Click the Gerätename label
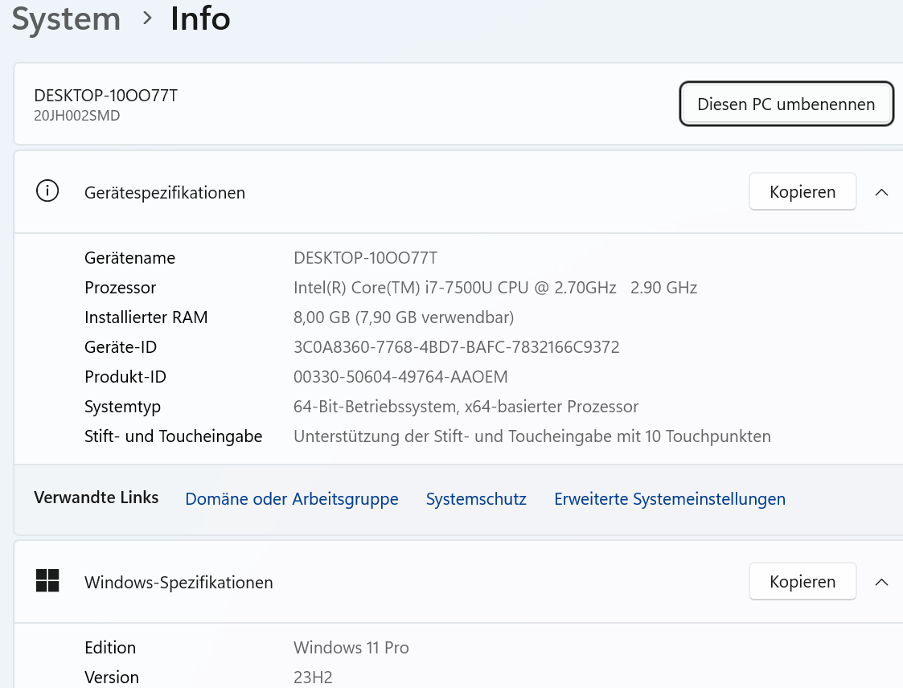 point(129,257)
